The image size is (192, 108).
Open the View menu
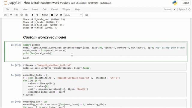25,9
